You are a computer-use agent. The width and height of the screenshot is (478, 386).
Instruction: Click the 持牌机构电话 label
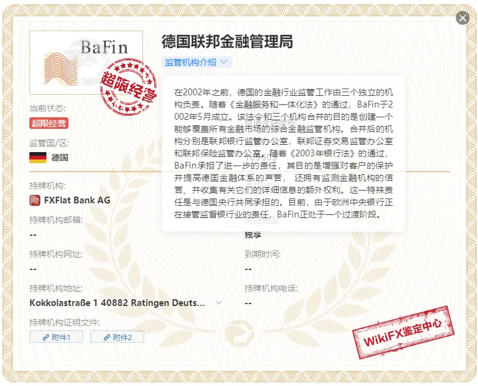(x=271, y=288)
